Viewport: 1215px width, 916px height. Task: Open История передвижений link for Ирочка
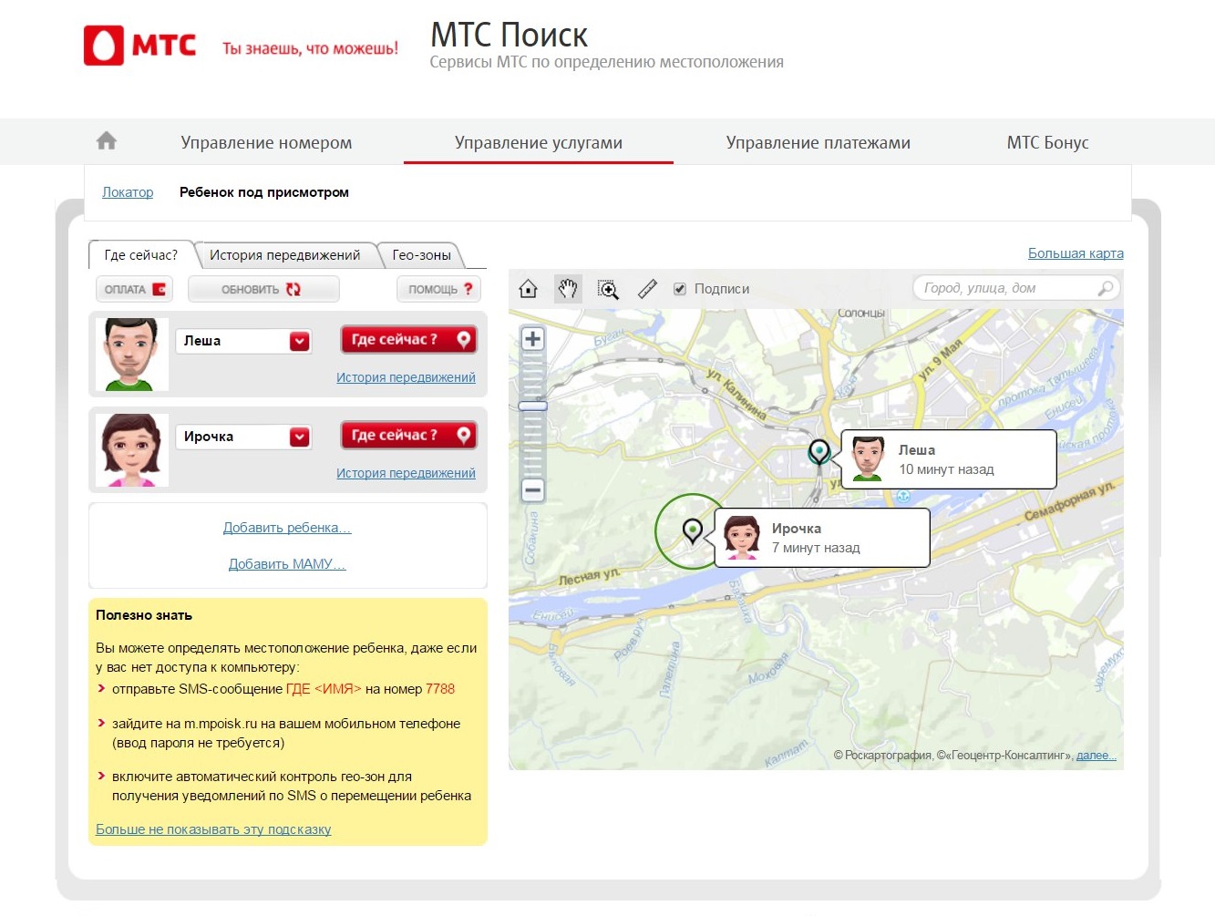pos(406,473)
